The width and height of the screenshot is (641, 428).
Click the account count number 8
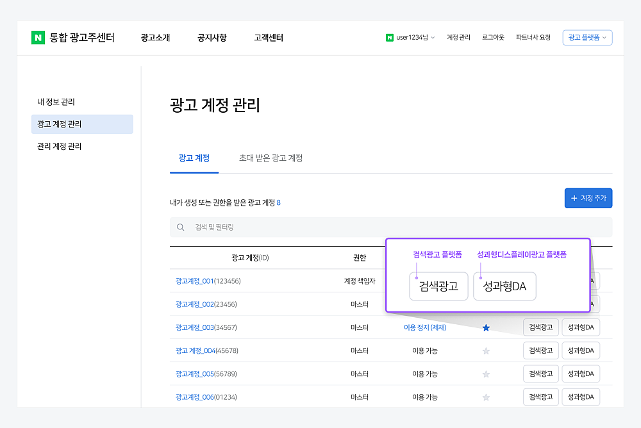tap(279, 202)
